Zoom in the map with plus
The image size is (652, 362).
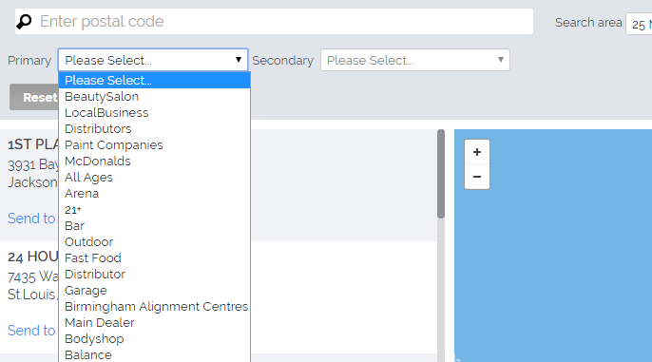pos(477,152)
